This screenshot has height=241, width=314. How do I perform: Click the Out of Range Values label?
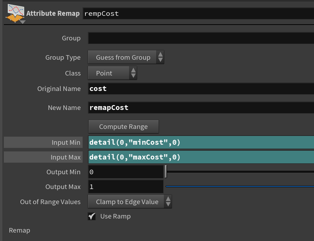tap(50, 202)
